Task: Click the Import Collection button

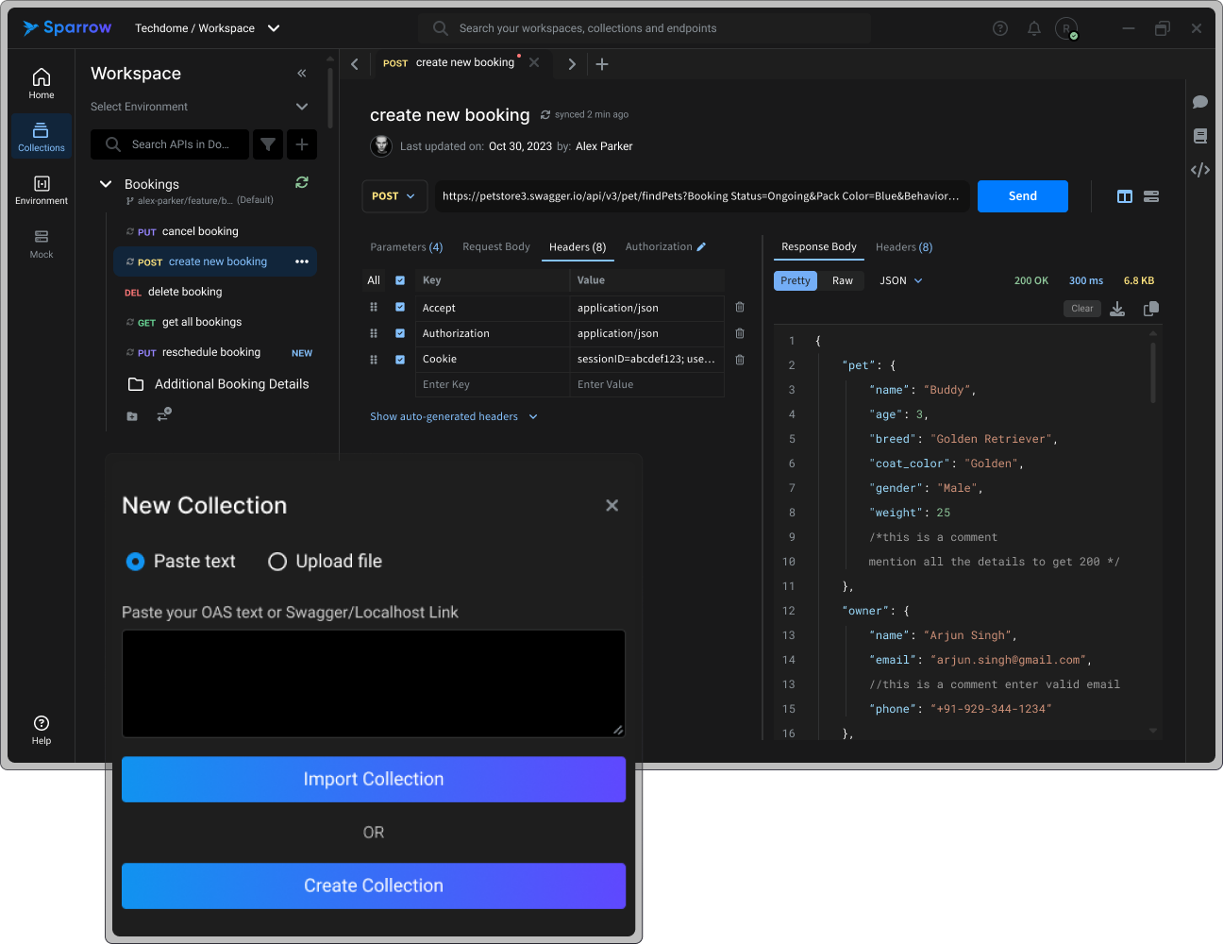Action: pyautogui.click(x=374, y=779)
